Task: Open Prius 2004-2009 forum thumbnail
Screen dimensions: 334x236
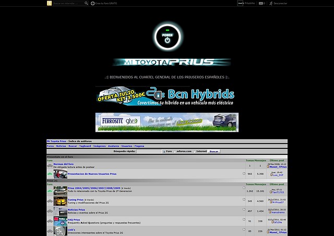Action: [61, 191]
